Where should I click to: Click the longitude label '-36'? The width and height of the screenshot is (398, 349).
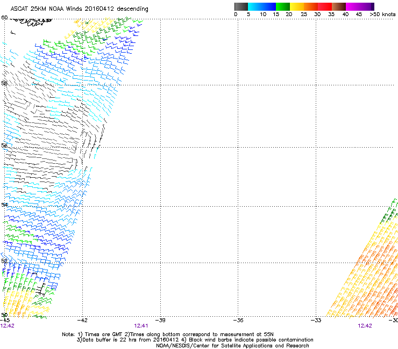pyautogui.click(x=238, y=321)
